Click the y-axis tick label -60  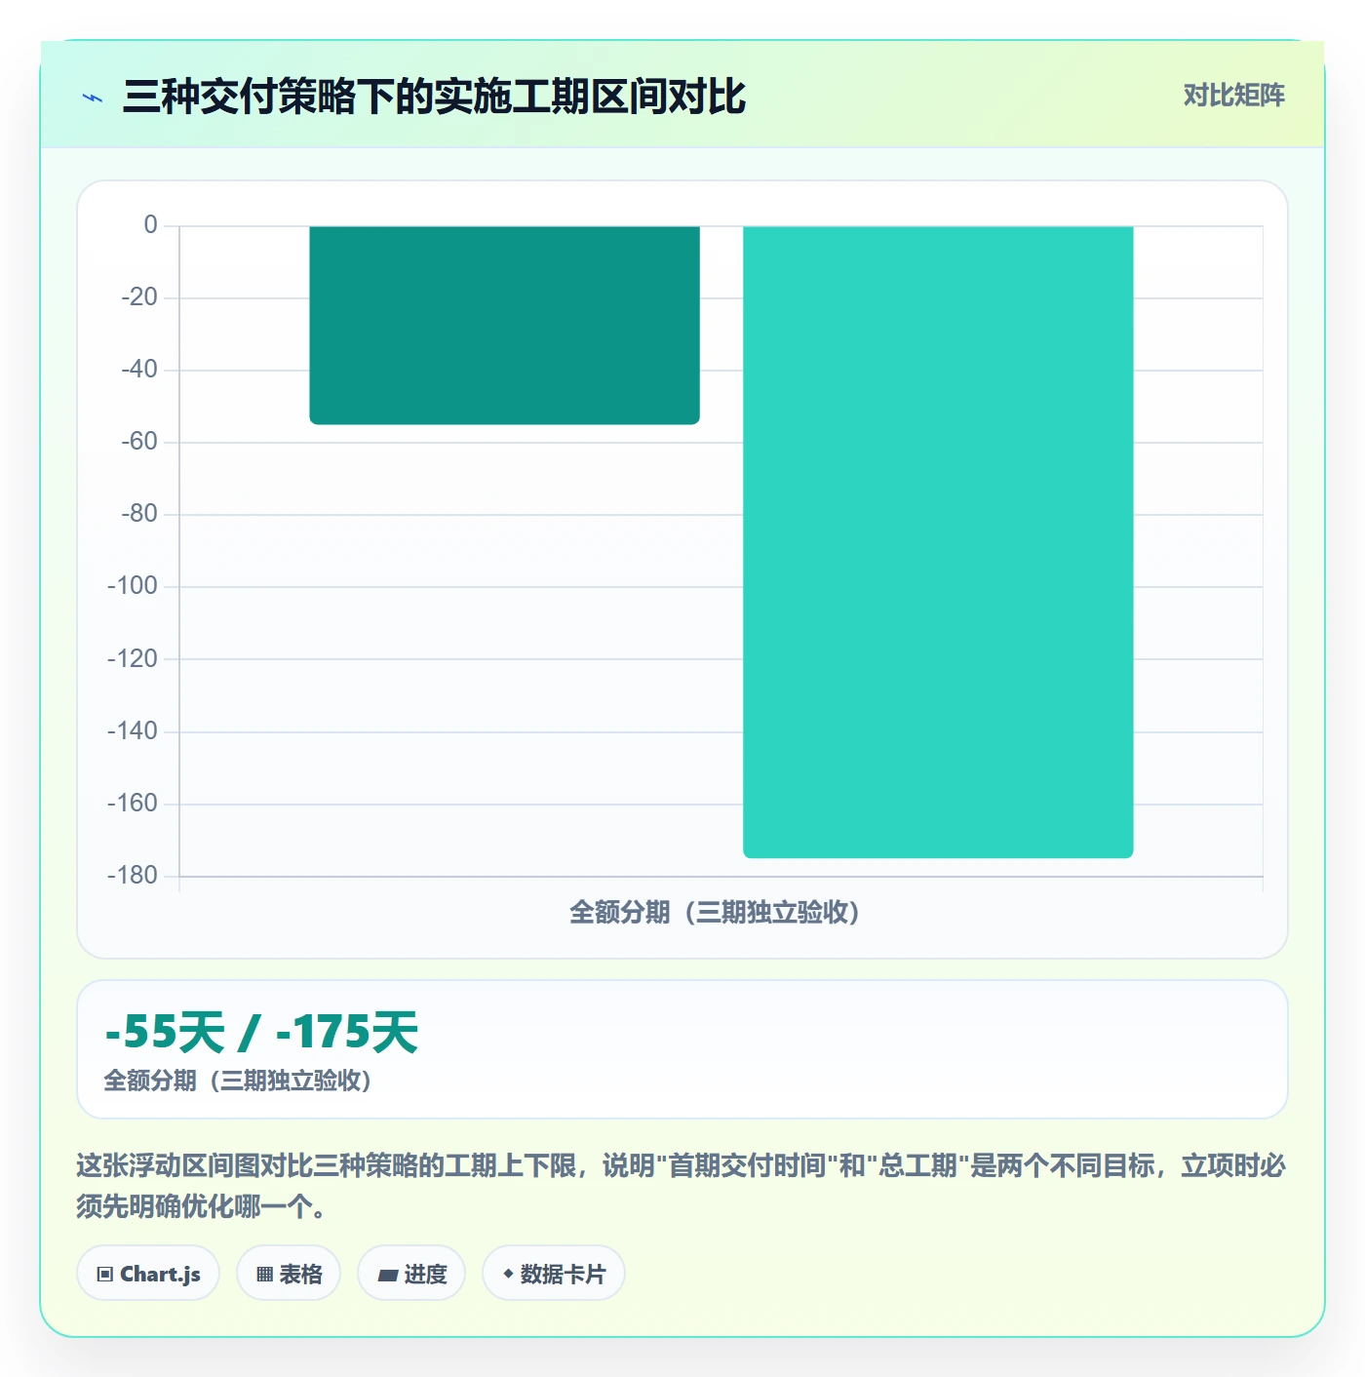(138, 441)
